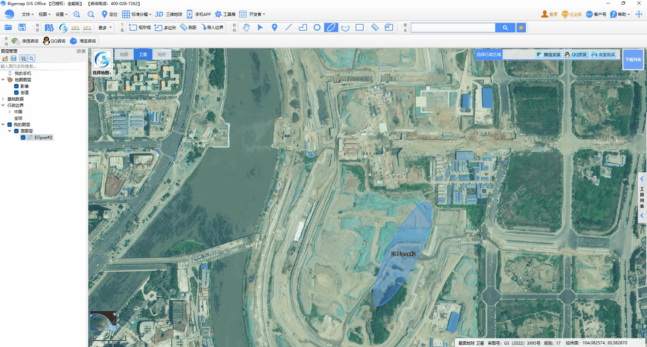Click the zoom in magnifier icon
Screen dimensions: 647x347
point(77,14)
